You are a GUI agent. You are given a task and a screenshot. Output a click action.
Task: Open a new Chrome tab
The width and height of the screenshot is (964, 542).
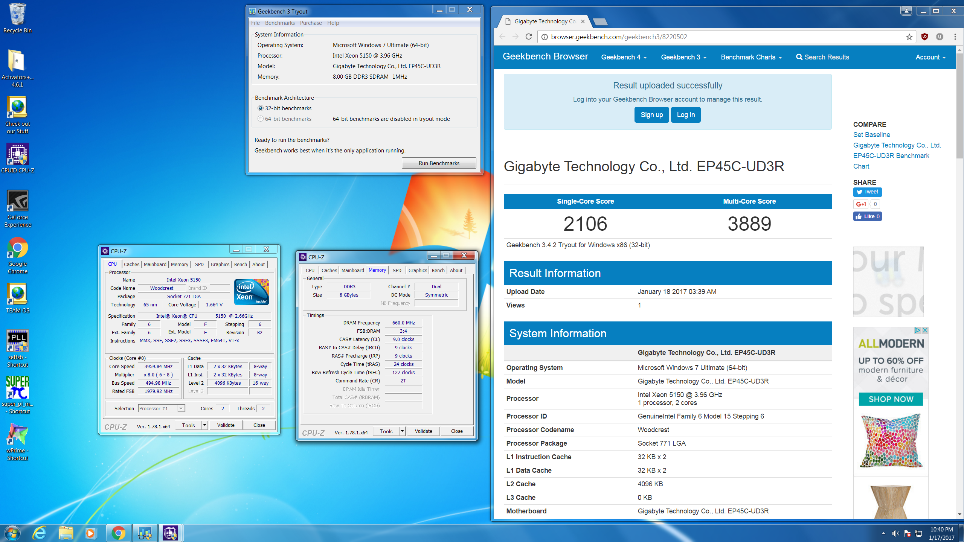(600, 21)
